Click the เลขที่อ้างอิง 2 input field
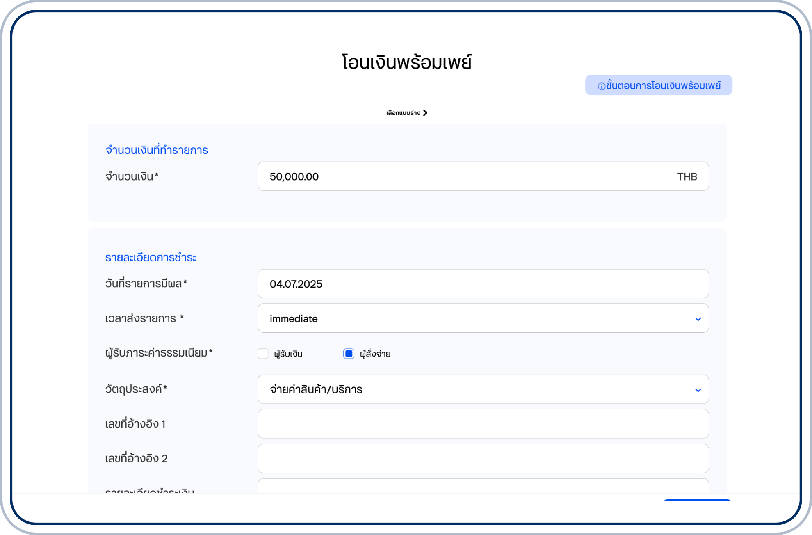Image resolution: width=812 pixels, height=535 pixels. pyautogui.click(x=482, y=458)
